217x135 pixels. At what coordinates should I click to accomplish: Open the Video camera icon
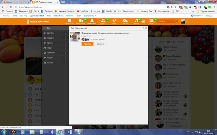[151, 21]
